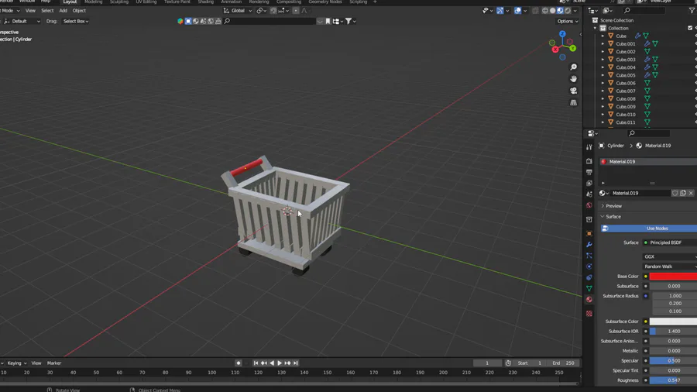Switch perspective/orthographic grid gizmo
The height and width of the screenshot is (392, 697).
(x=573, y=103)
